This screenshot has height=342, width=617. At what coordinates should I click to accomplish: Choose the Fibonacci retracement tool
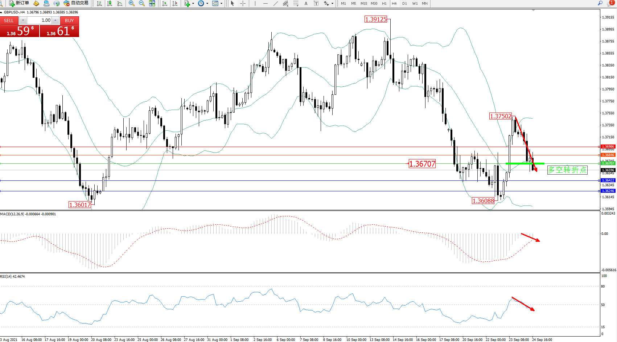(x=296, y=3)
